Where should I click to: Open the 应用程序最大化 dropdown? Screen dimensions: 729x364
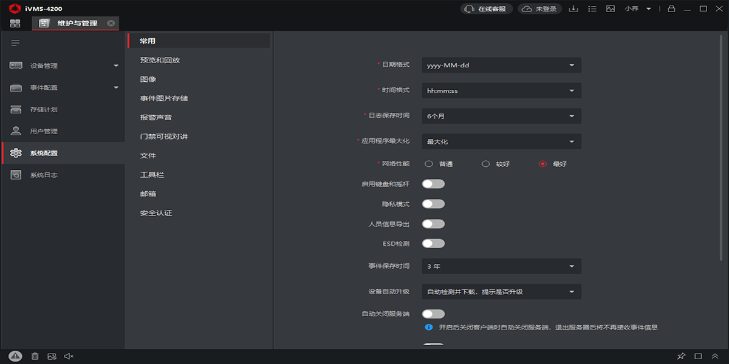(x=502, y=141)
